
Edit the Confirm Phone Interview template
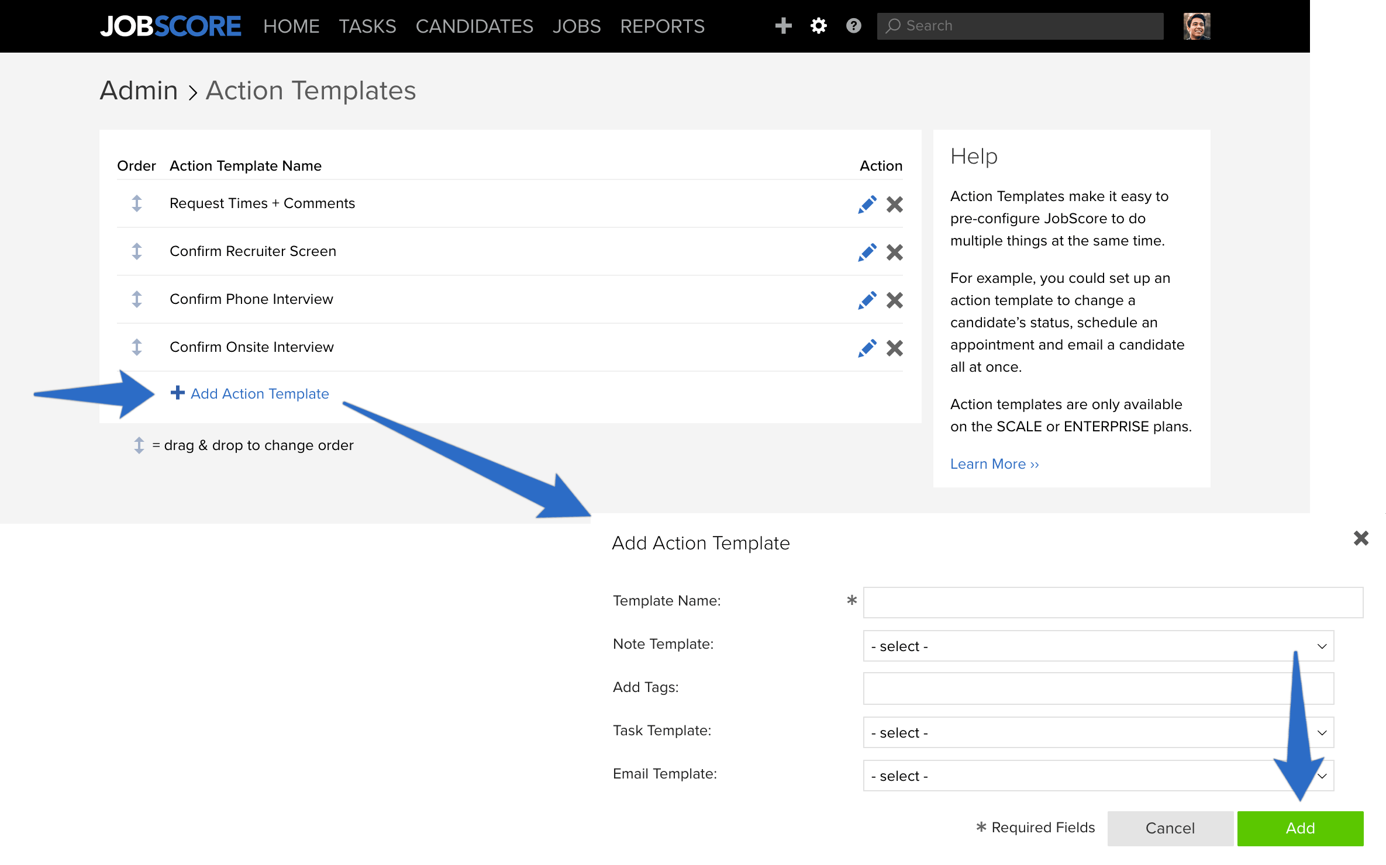click(867, 300)
